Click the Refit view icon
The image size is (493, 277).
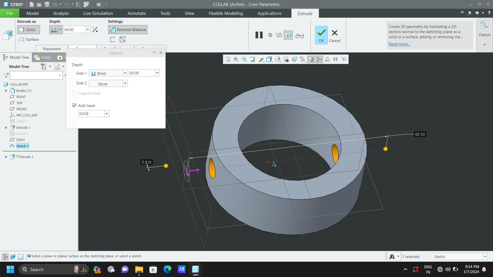pyautogui.click(x=228, y=60)
